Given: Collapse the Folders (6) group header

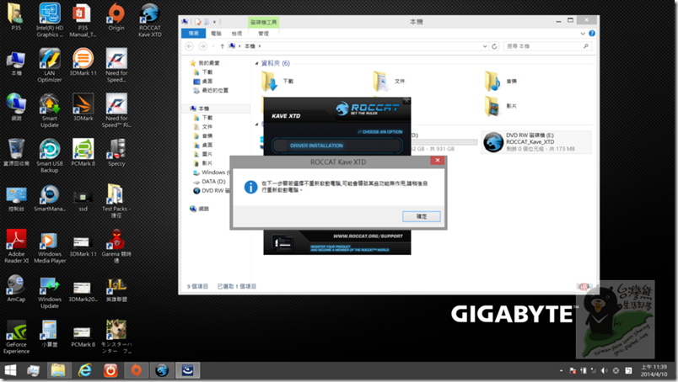Looking at the screenshot, I should tap(256, 63).
